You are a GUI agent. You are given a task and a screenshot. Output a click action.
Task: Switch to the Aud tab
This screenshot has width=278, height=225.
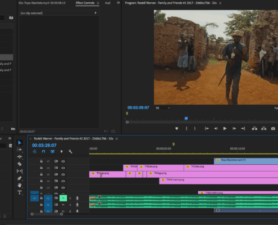[107, 3]
